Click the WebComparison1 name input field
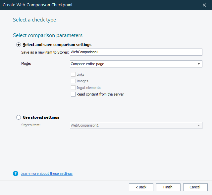Screen dimensions: 212x195 (136, 52)
